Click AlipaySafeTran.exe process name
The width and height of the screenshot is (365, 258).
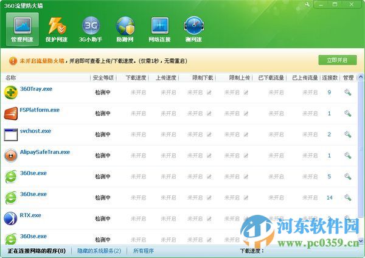[45, 152]
